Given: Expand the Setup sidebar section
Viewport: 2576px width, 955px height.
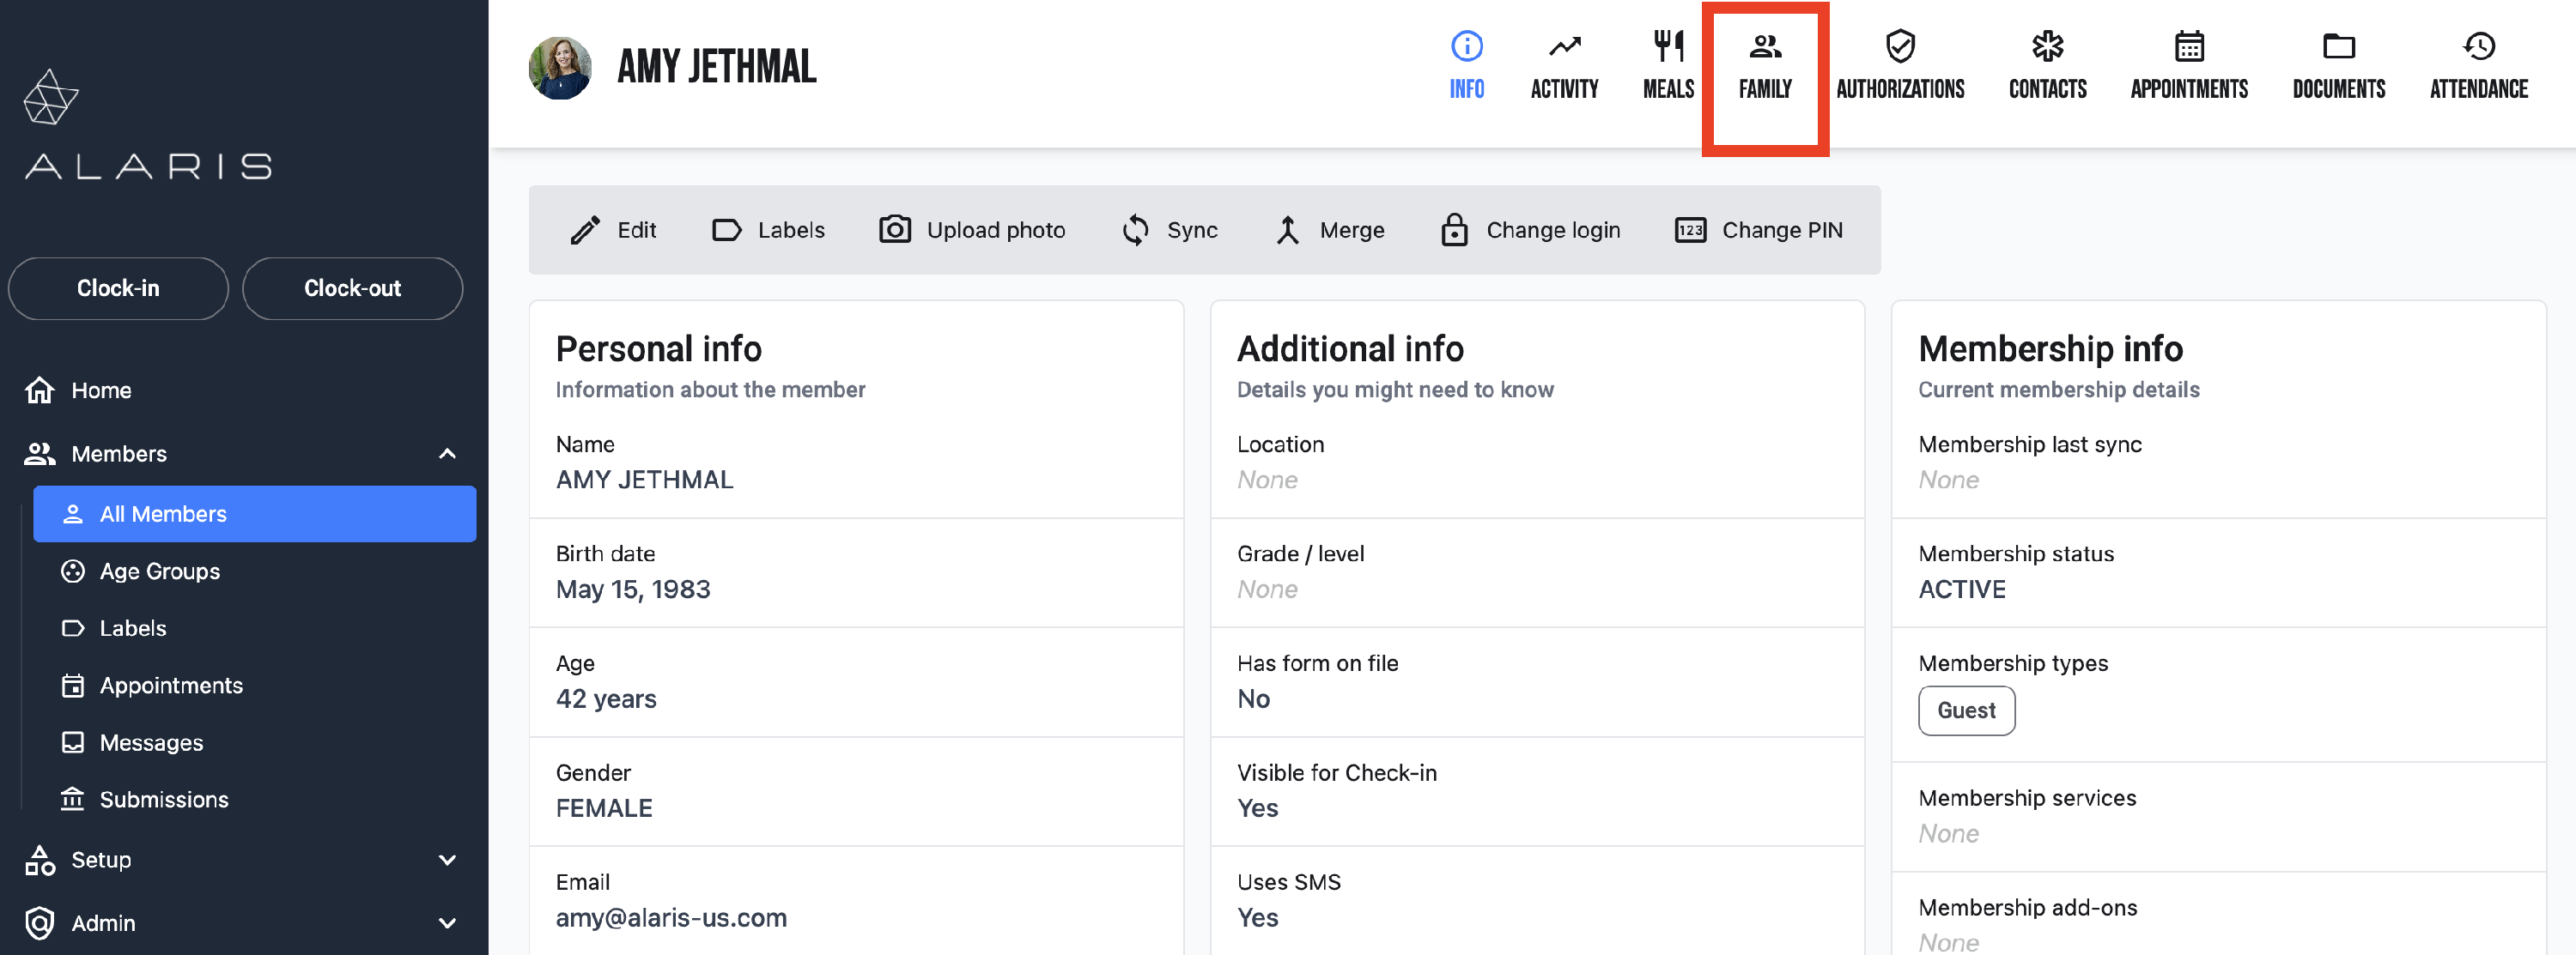Looking at the screenshot, I should point(447,860).
